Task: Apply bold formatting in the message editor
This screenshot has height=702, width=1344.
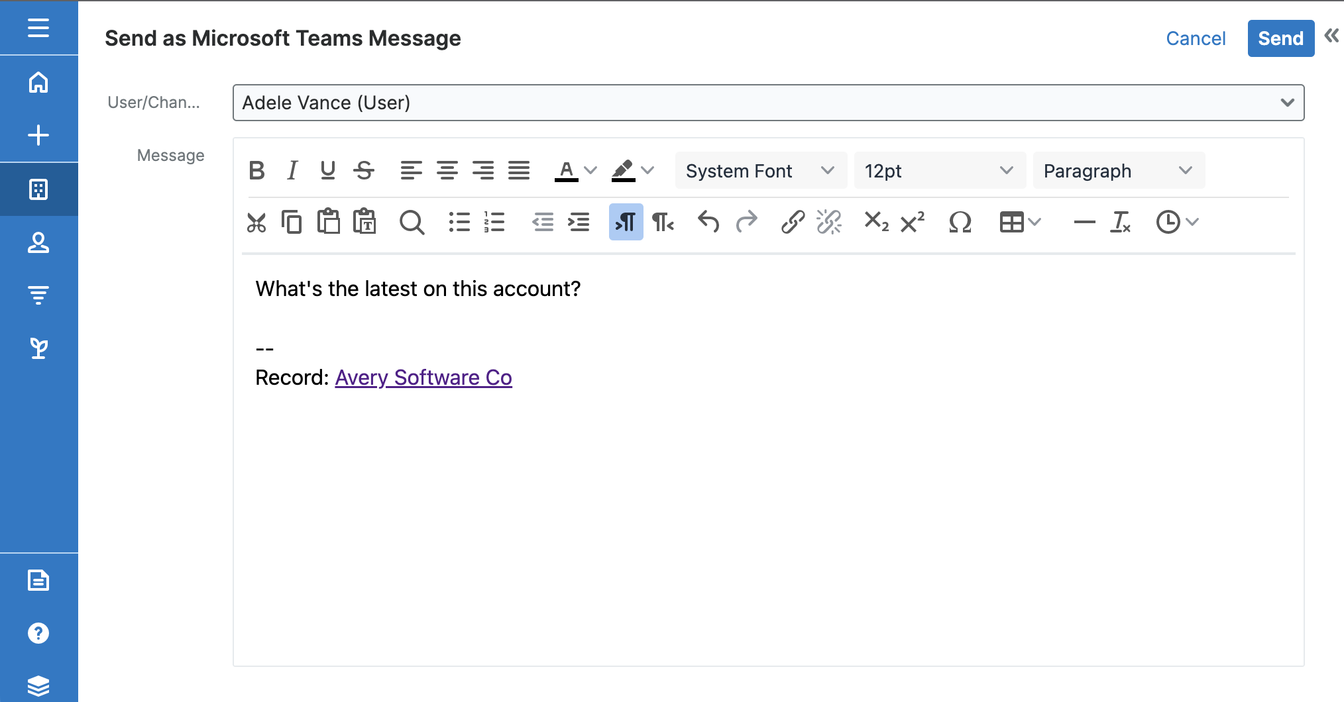Action: tap(257, 170)
